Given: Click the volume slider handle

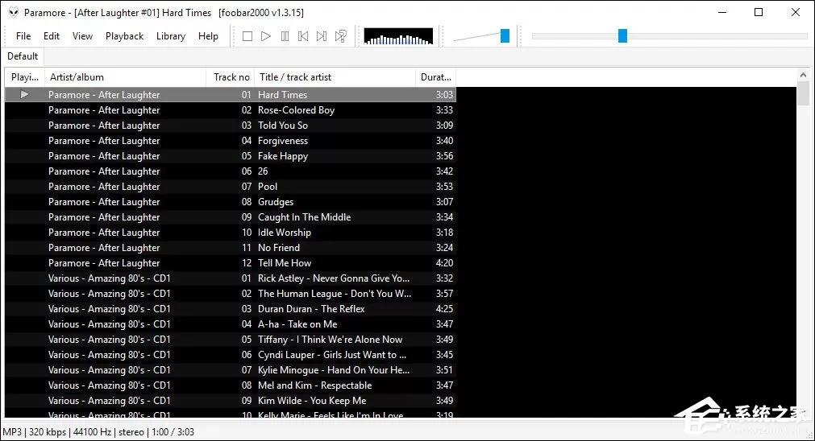Looking at the screenshot, I should pos(505,35).
